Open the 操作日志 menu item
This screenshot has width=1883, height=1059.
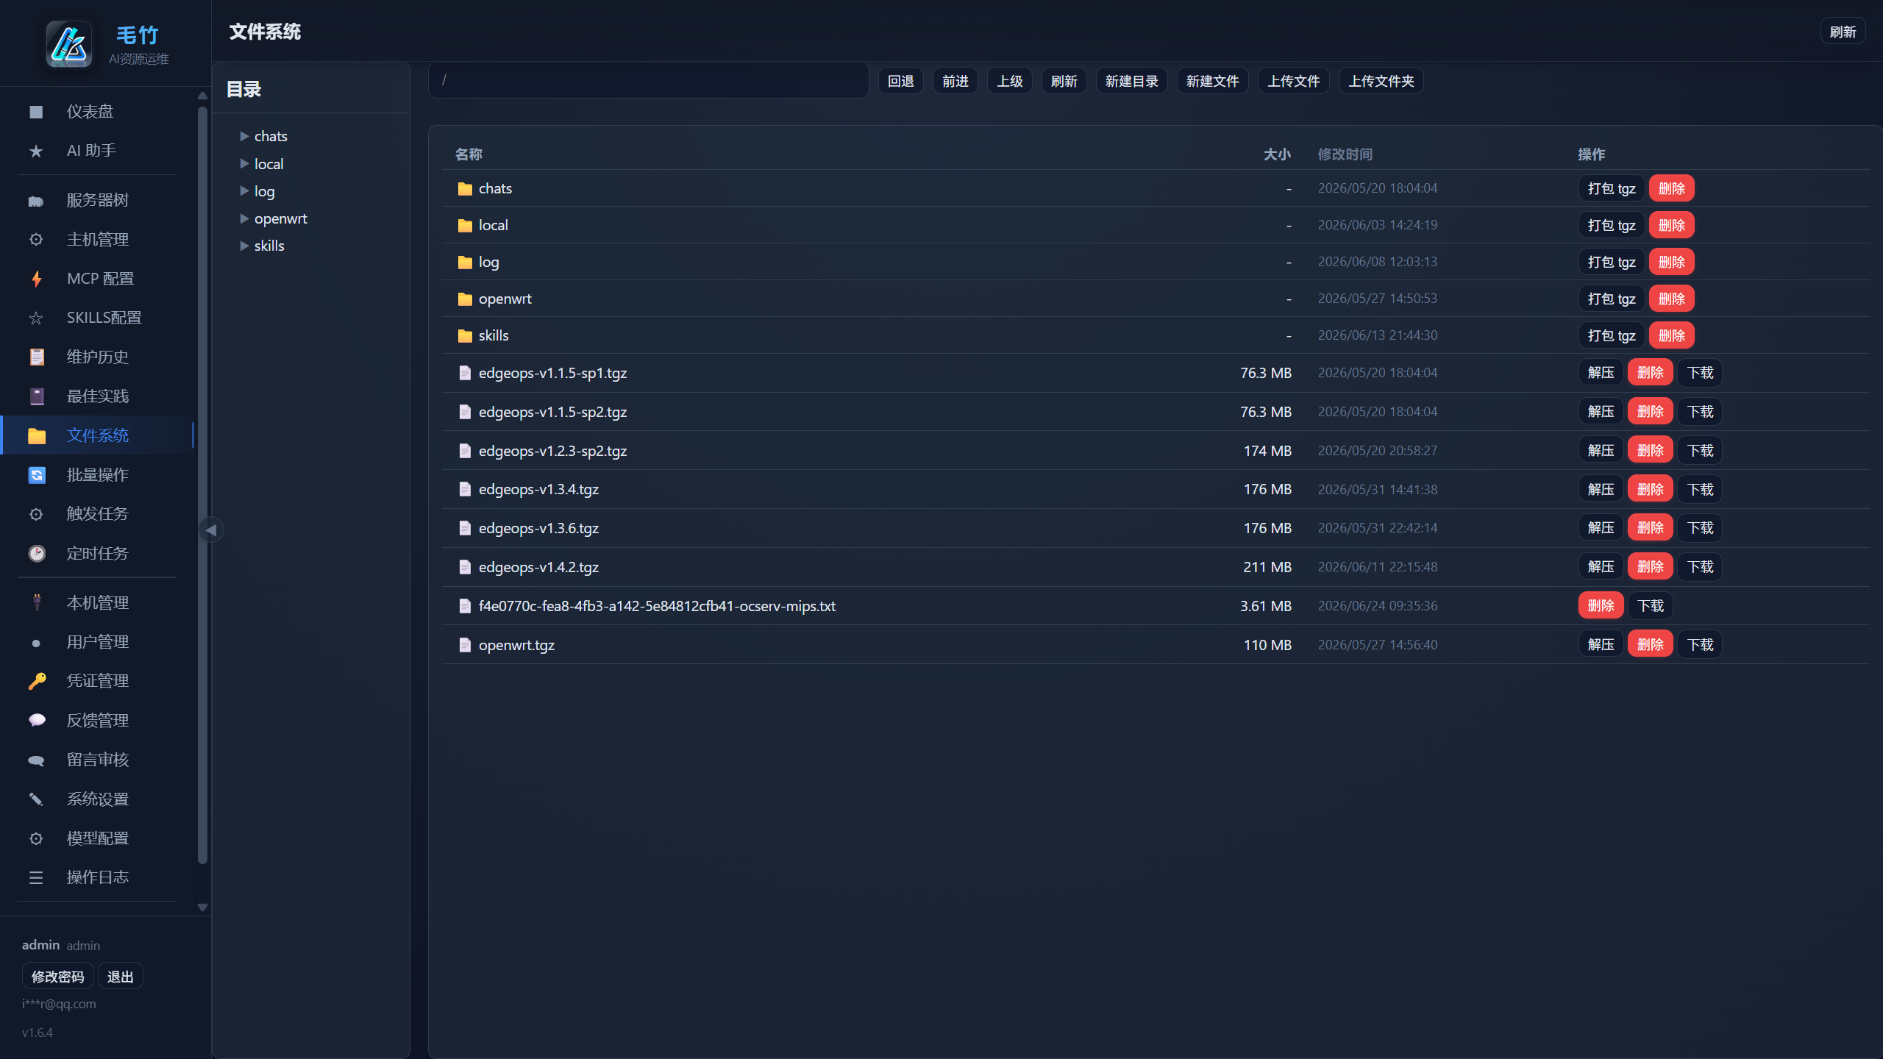97,877
